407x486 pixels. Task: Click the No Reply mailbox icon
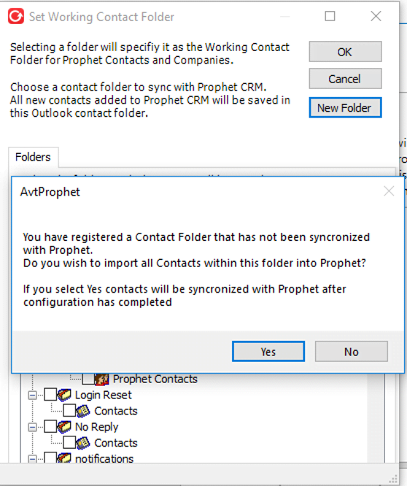[64, 427]
